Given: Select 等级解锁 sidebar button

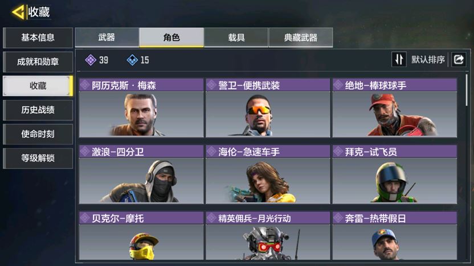Looking at the screenshot, I should (x=38, y=158).
